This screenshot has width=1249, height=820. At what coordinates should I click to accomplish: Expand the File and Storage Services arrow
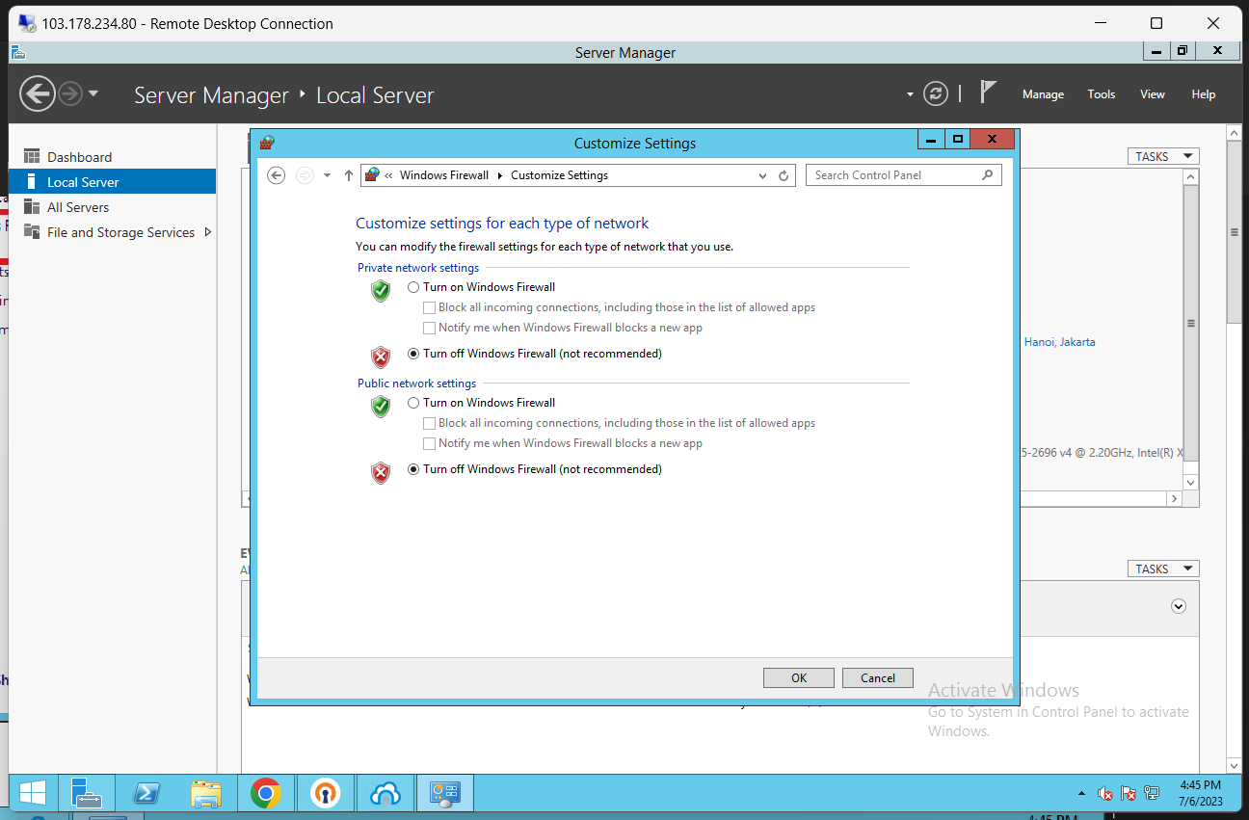click(x=208, y=232)
